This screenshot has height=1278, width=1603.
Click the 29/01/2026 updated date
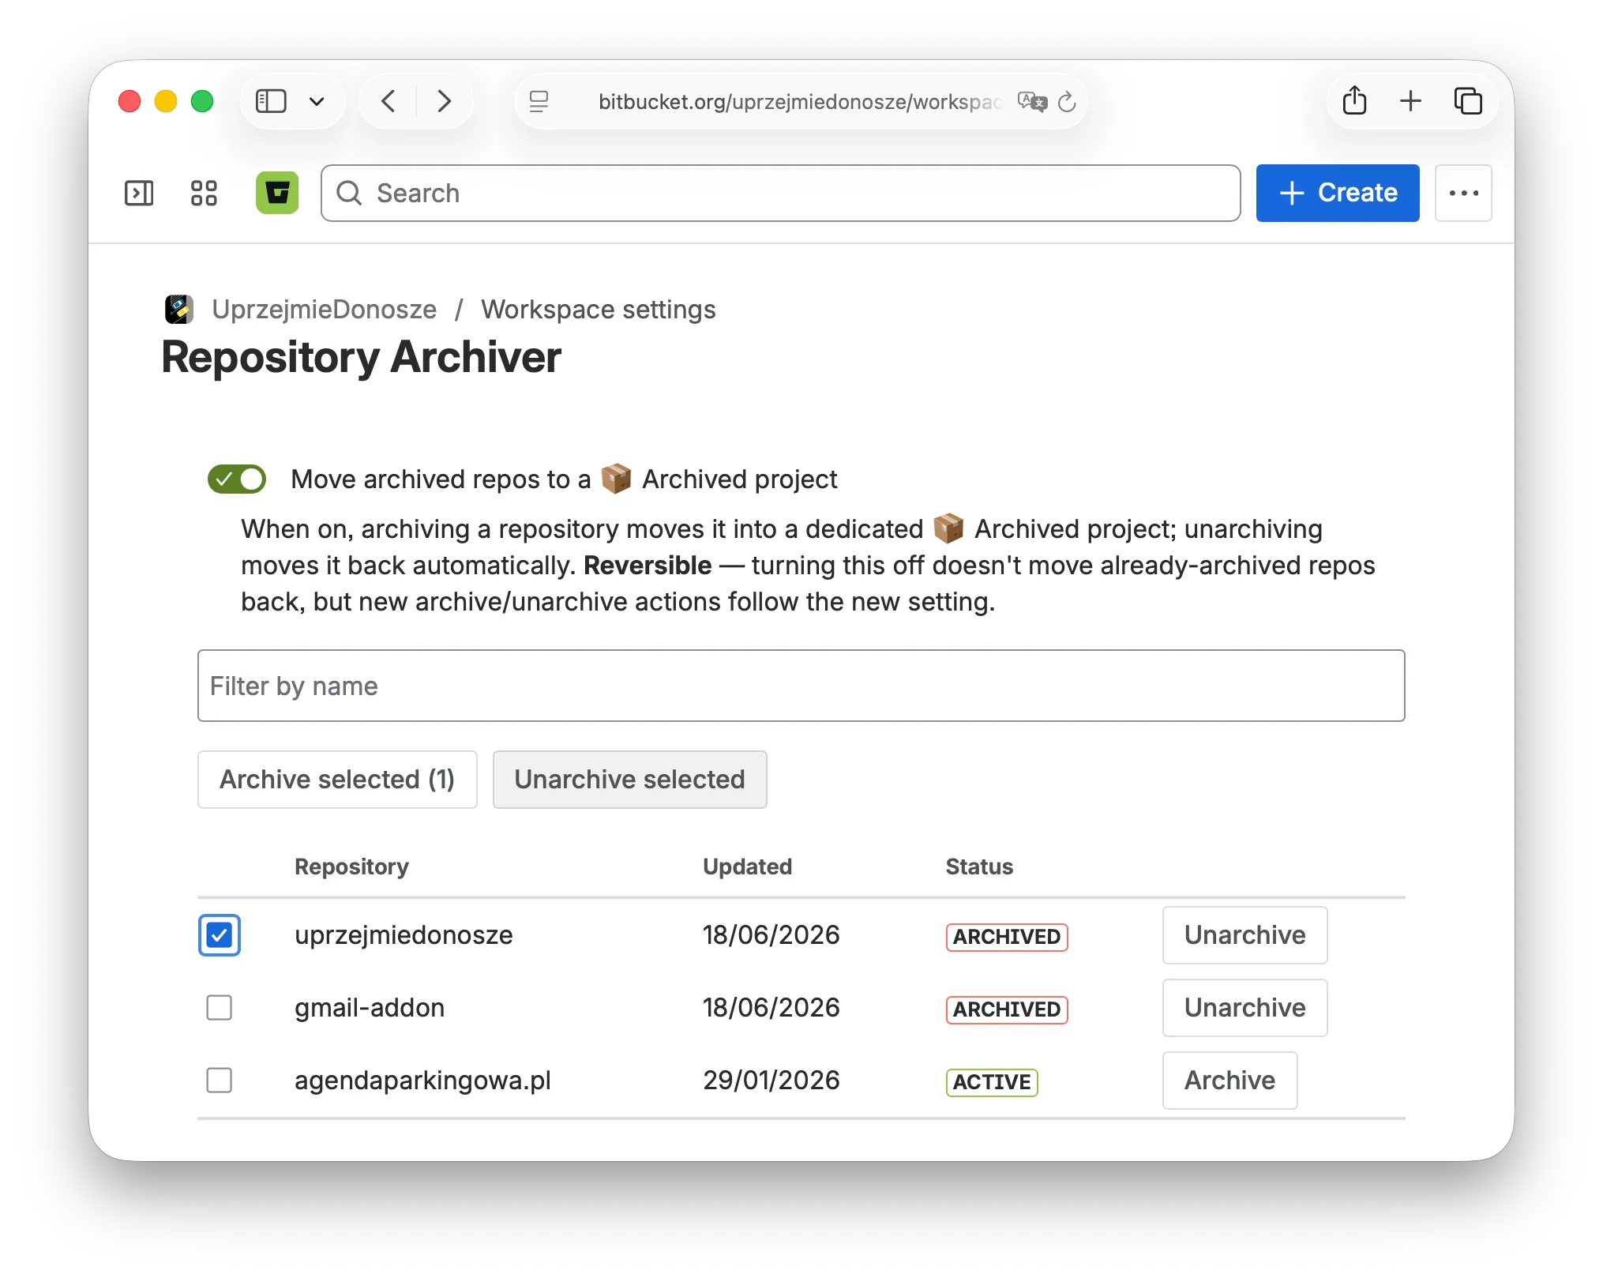tap(771, 1081)
